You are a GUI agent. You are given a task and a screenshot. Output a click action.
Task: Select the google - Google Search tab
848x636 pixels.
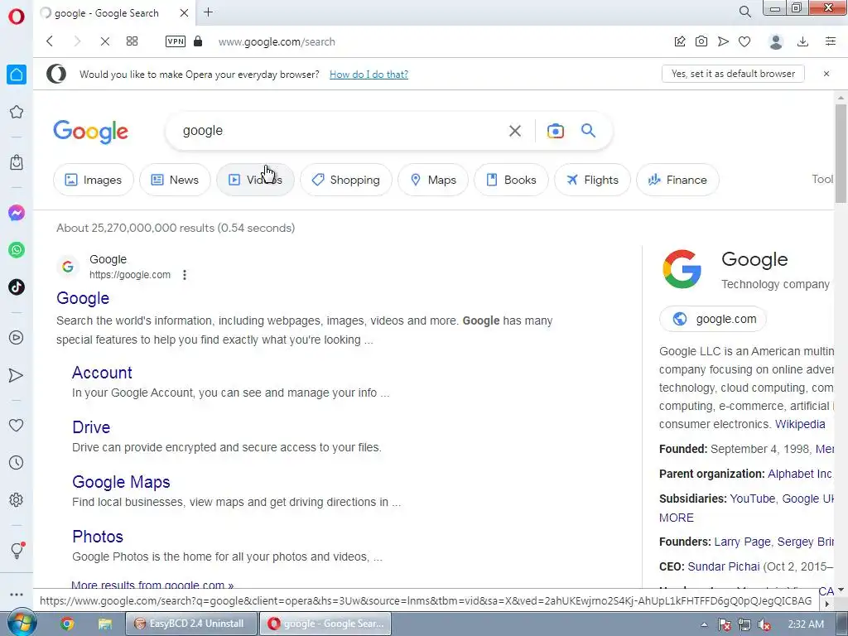(107, 13)
